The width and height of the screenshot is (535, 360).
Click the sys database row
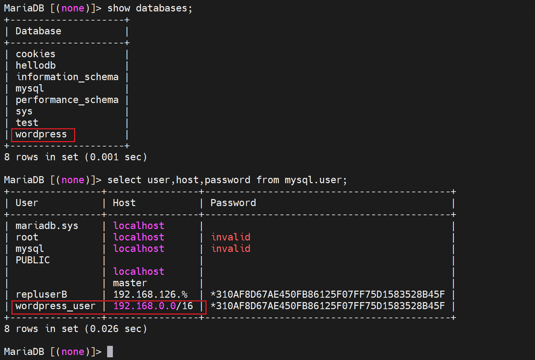coord(24,111)
